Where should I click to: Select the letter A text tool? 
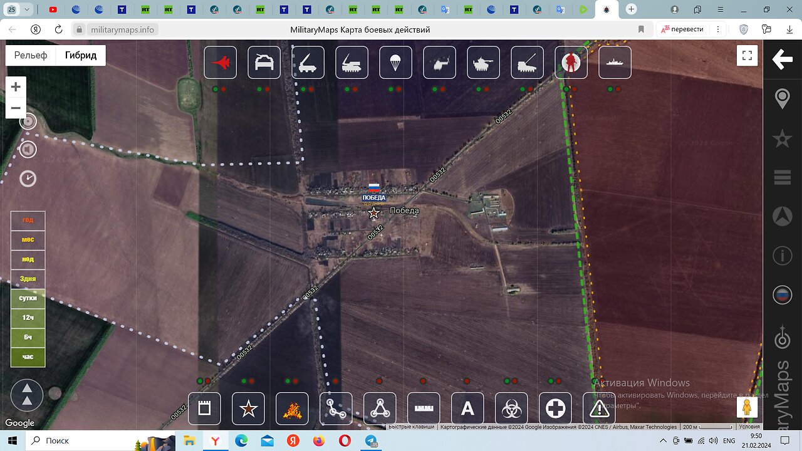click(468, 409)
